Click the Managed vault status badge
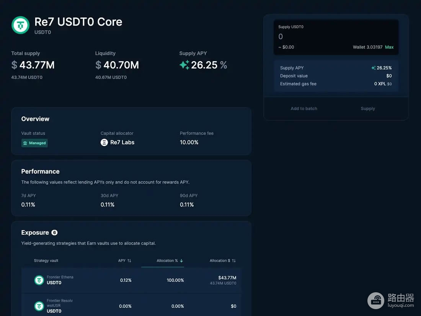The image size is (421, 316). click(34, 143)
